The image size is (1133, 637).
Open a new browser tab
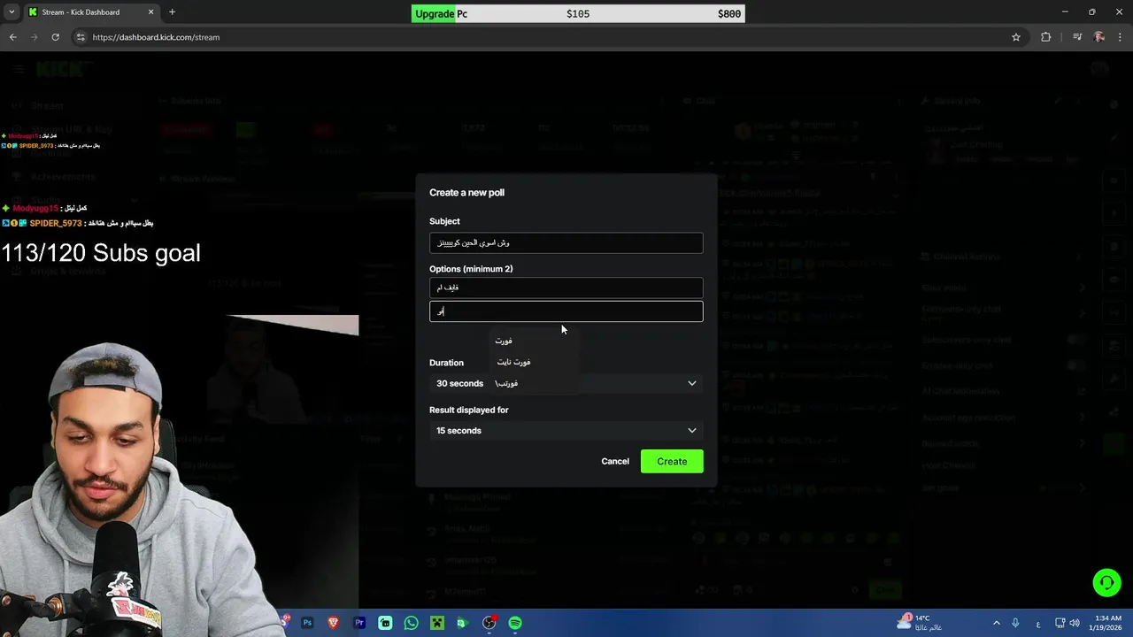tap(172, 12)
